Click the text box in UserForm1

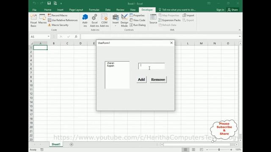(x=152, y=66)
